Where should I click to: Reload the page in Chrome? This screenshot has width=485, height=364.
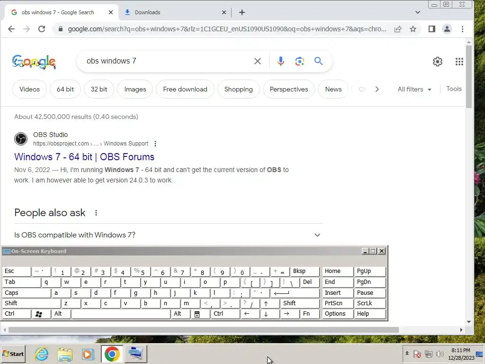pos(42,29)
